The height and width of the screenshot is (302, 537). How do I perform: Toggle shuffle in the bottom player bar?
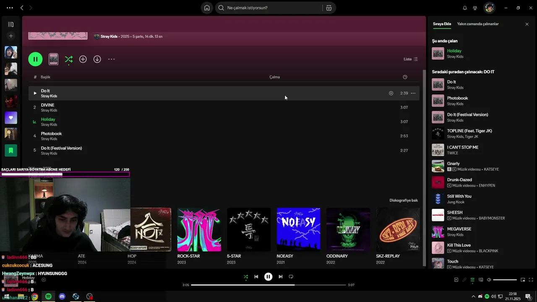pos(246,276)
